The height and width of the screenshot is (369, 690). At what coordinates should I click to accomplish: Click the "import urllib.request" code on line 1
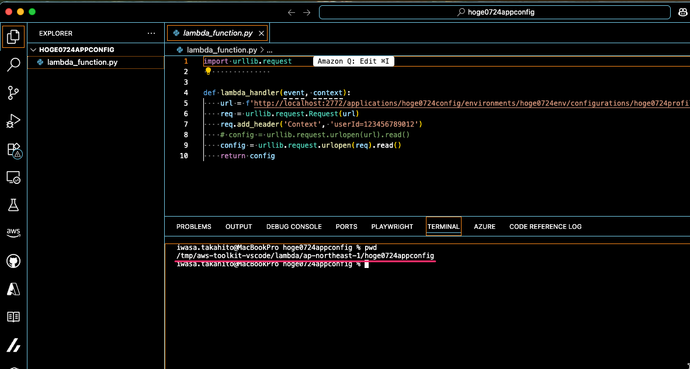[x=248, y=61]
